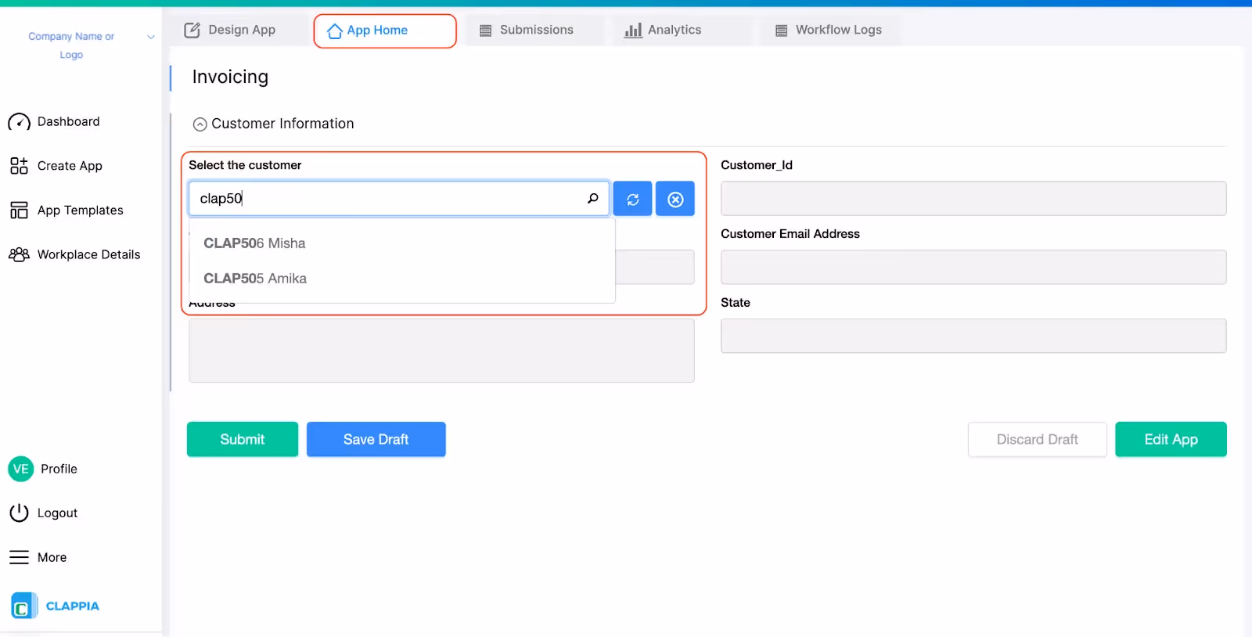Image resolution: width=1252 pixels, height=637 pixels.
Task: Click the State field
Action: (x=973, y=336)
